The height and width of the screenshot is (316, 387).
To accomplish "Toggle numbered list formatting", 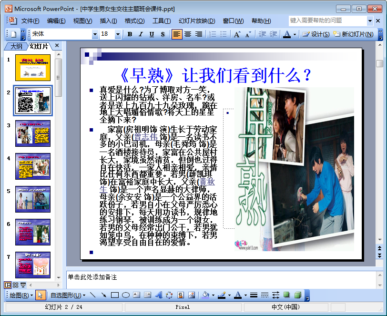I will pos(213,34).
